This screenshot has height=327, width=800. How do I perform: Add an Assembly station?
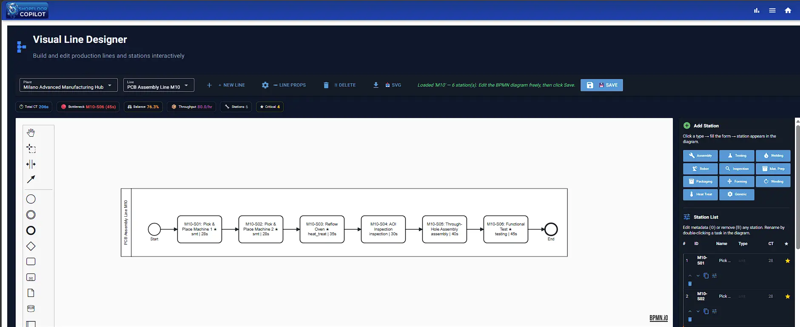700,156
